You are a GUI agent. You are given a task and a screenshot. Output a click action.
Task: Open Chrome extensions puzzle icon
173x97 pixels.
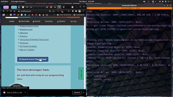coord(76,11)
